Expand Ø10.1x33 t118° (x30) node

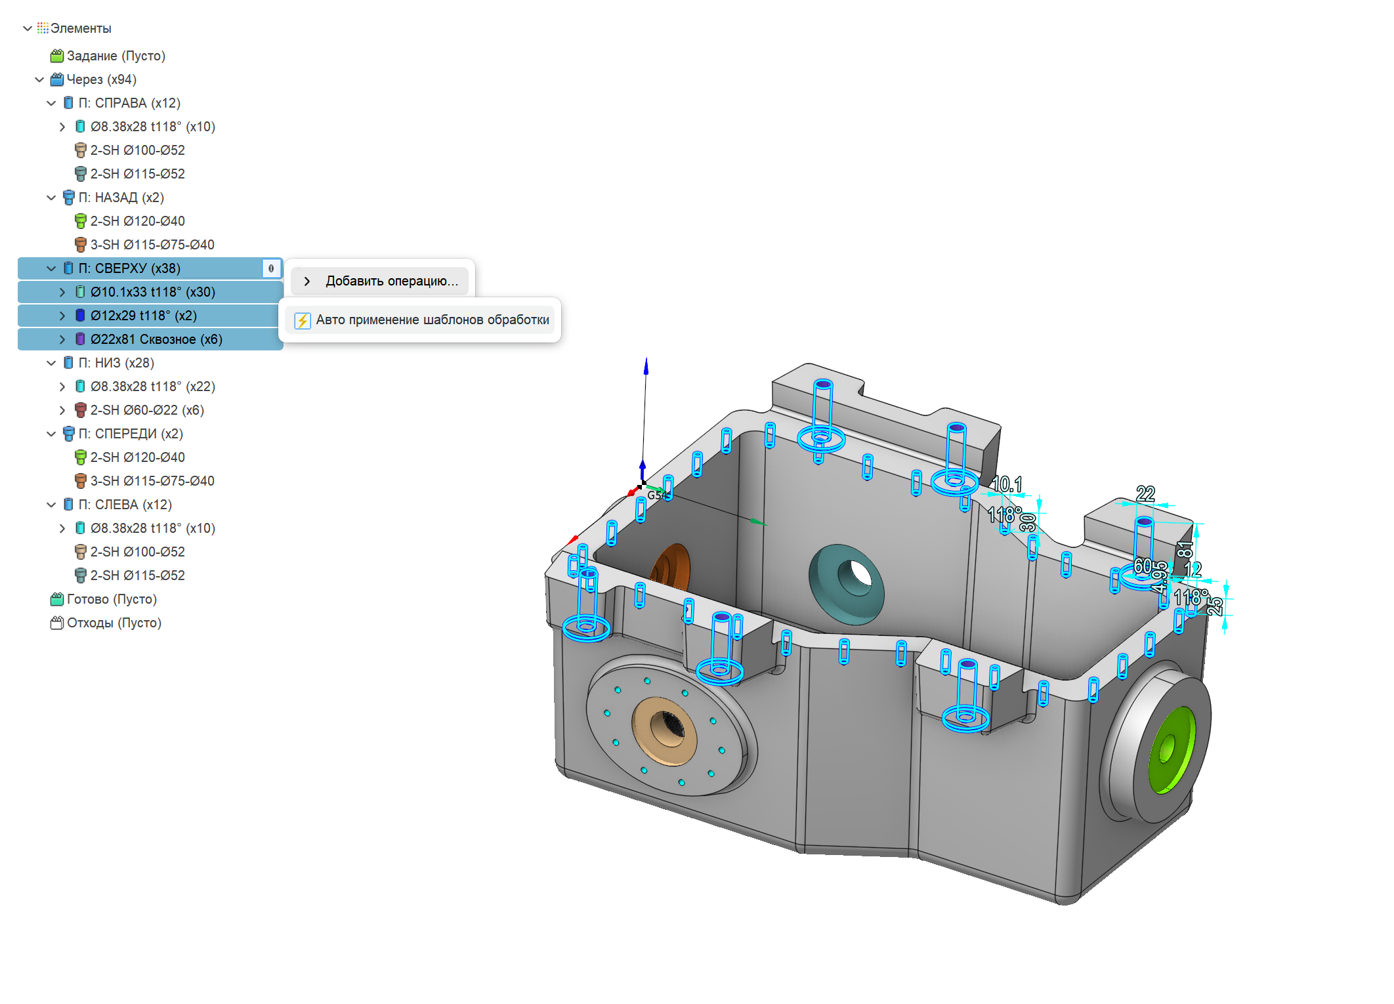coord(62,292)
